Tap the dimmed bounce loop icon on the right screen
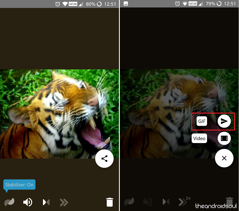 click(166, 202)
